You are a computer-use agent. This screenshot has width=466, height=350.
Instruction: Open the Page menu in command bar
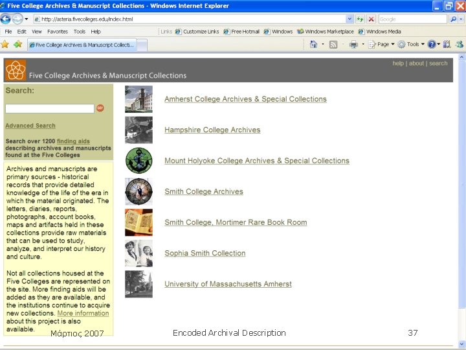(x=381, y=45)
